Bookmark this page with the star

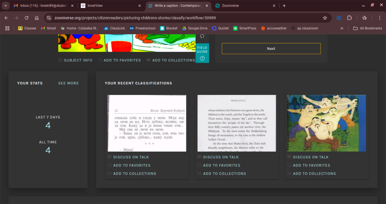tap(325, 18)
